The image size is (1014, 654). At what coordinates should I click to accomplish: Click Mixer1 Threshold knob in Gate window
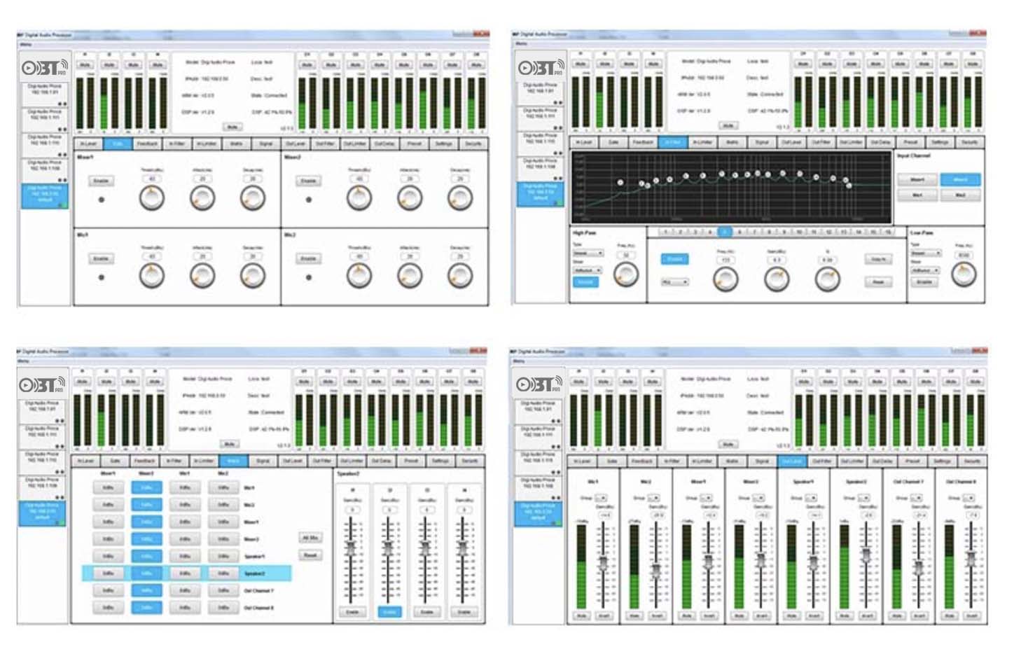152,199
